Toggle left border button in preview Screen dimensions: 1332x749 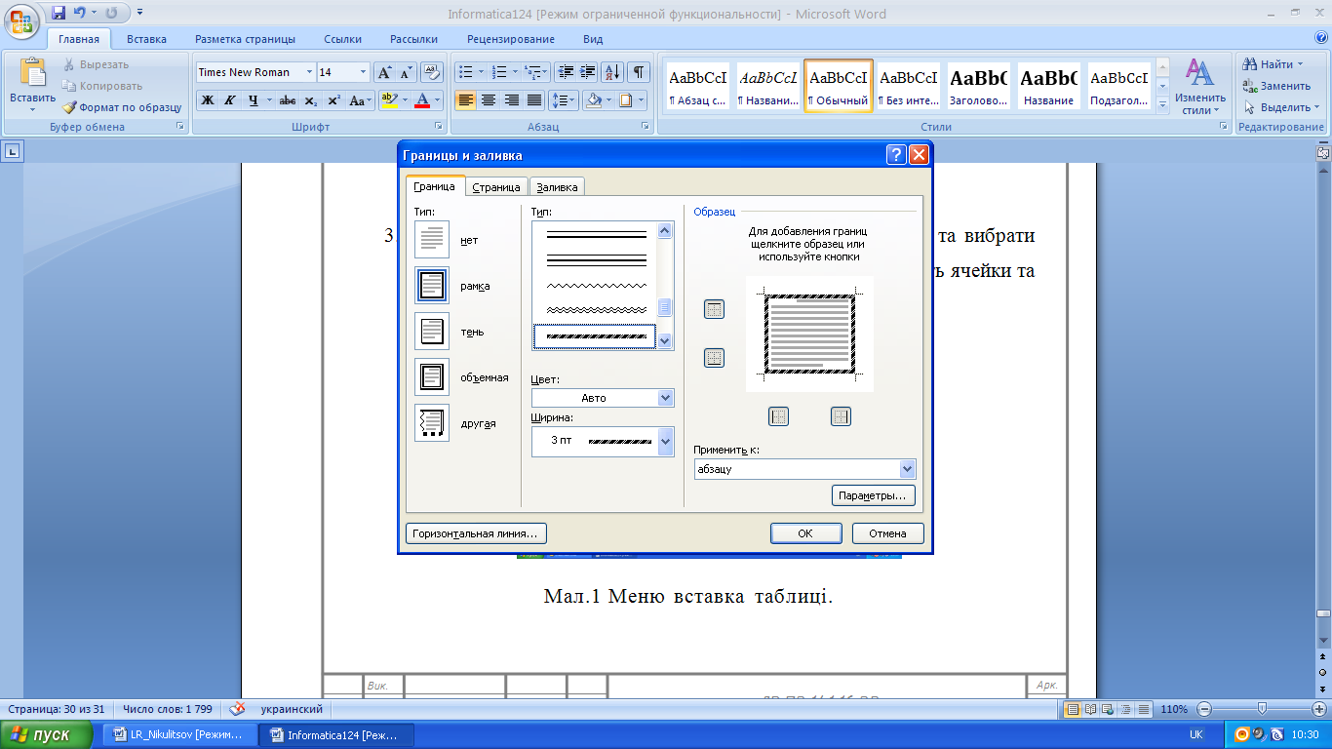(778, 416)
